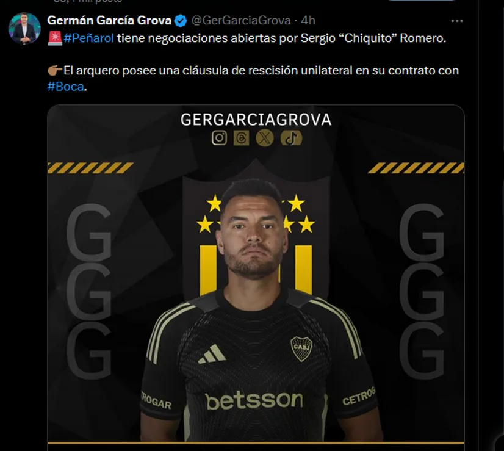Image resolution: width=504 pixels, height=451 pixels.
Task: Open the attached tweet image of Romero
Action: pyautogui.click(x=256, y=274)
